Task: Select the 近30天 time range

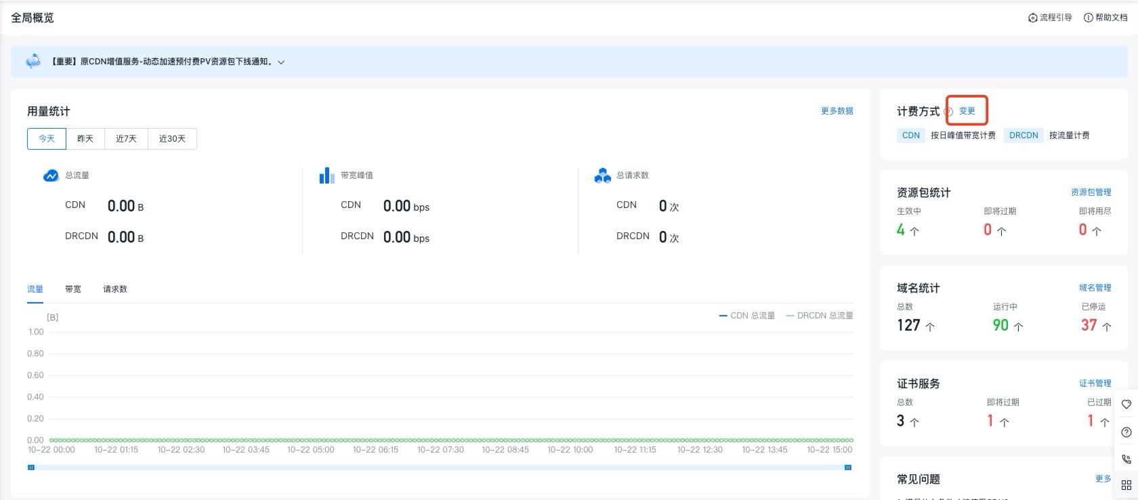Action: 172,139
